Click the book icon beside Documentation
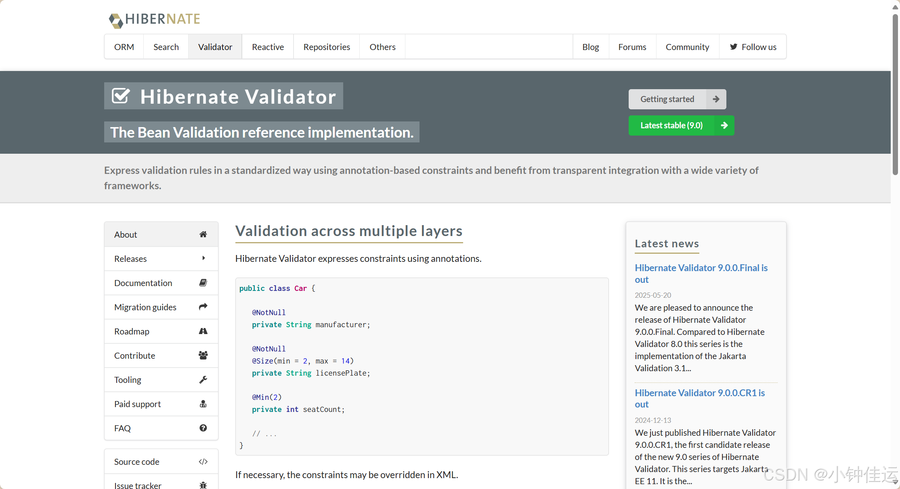Screen dimensions: 900x489 pos(203,283)
